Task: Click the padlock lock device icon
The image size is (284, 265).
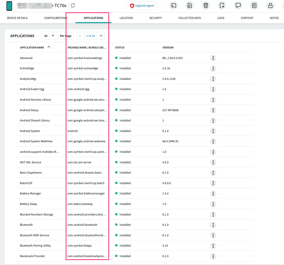Action: click(270, 6)
